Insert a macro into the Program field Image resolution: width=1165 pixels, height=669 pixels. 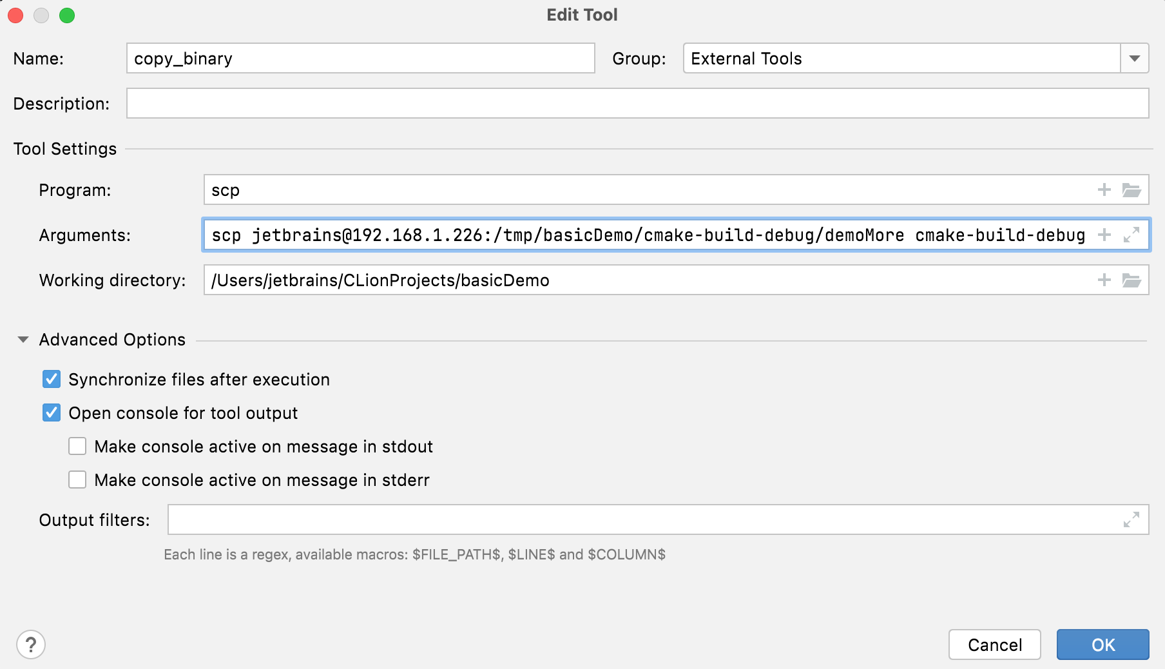pyautogui.click(x=1104, y=189)
